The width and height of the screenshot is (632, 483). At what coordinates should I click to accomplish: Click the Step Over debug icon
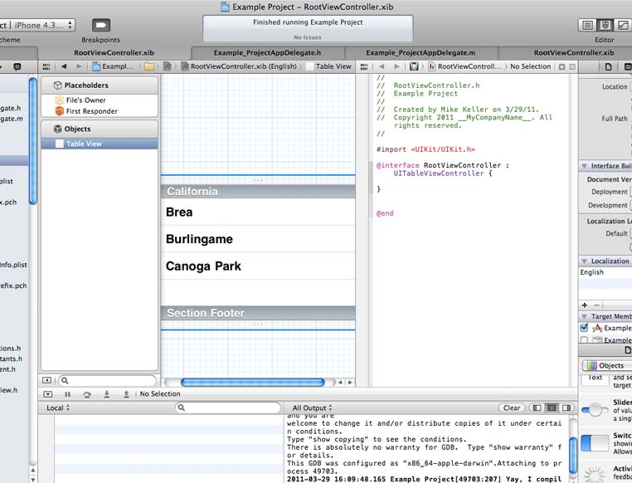[x=87, y=394]
